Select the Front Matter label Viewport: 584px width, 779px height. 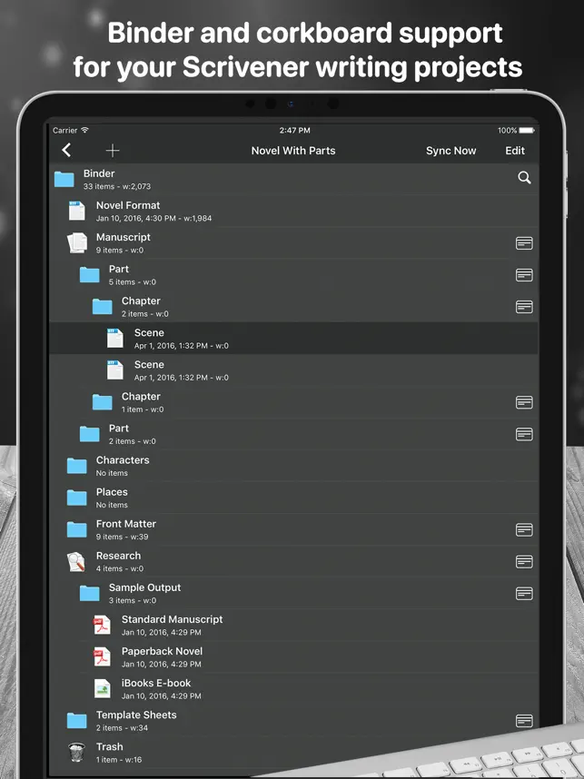click(126, 524)
